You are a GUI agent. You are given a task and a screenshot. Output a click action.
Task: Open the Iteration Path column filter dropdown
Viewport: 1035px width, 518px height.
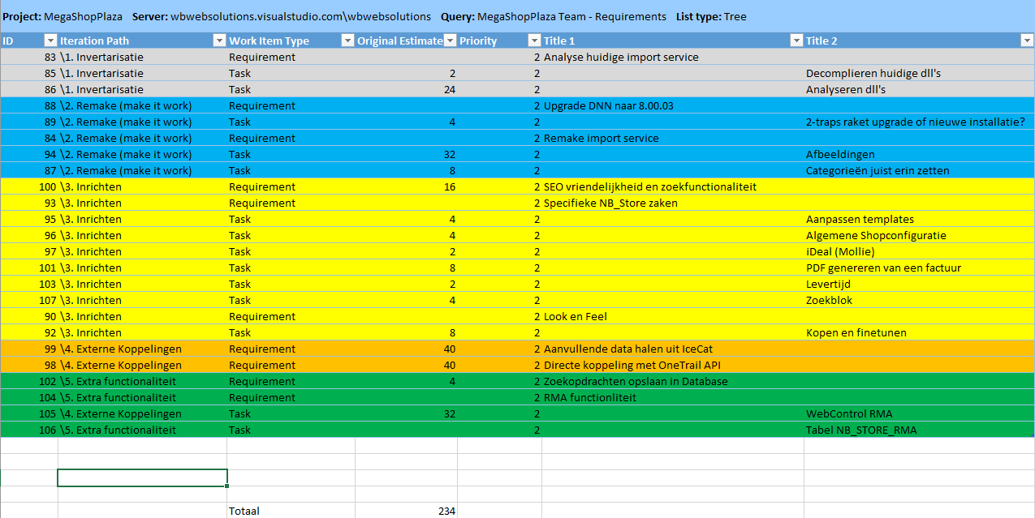point(219,41)
